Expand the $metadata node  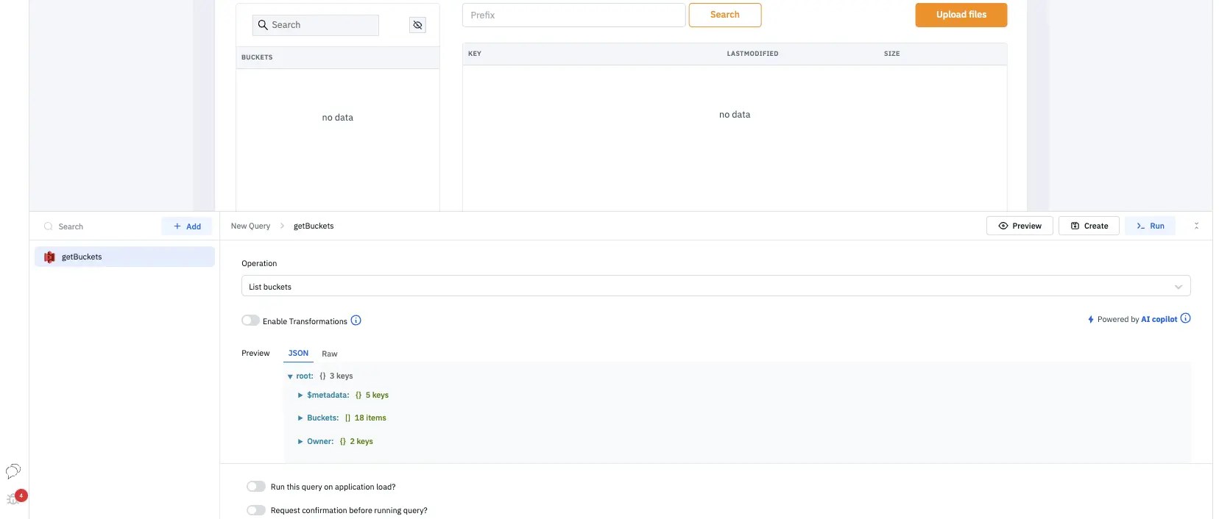(x=300, y=395)
